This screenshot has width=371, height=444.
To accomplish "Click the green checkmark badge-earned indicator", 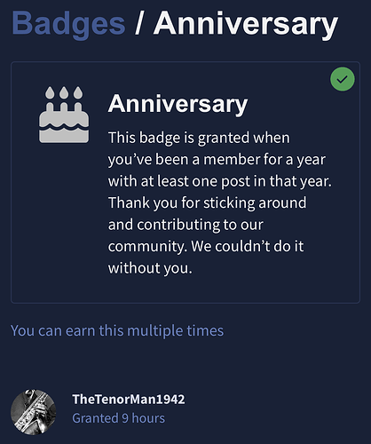I will coord(343,79).
